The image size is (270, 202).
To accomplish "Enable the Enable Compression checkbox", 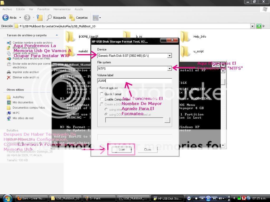I will [x=102, y=99].
